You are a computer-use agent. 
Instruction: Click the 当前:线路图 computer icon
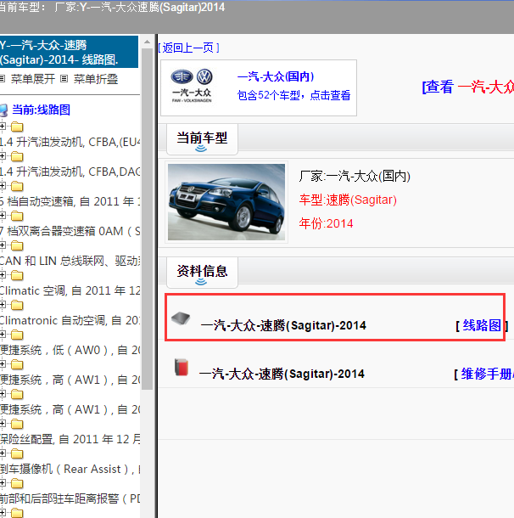[3, 110]
